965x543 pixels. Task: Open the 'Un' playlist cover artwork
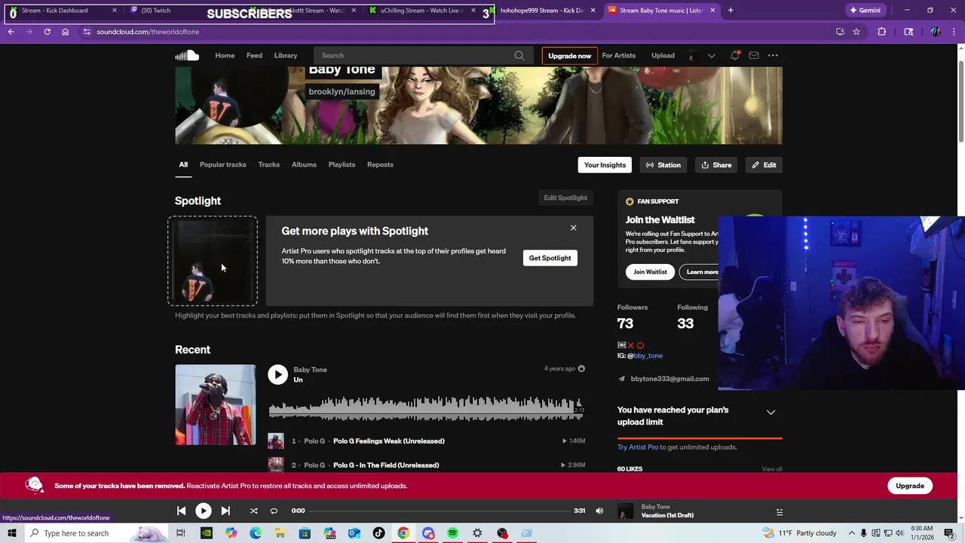pyautogui.click(x=215, y=405)
